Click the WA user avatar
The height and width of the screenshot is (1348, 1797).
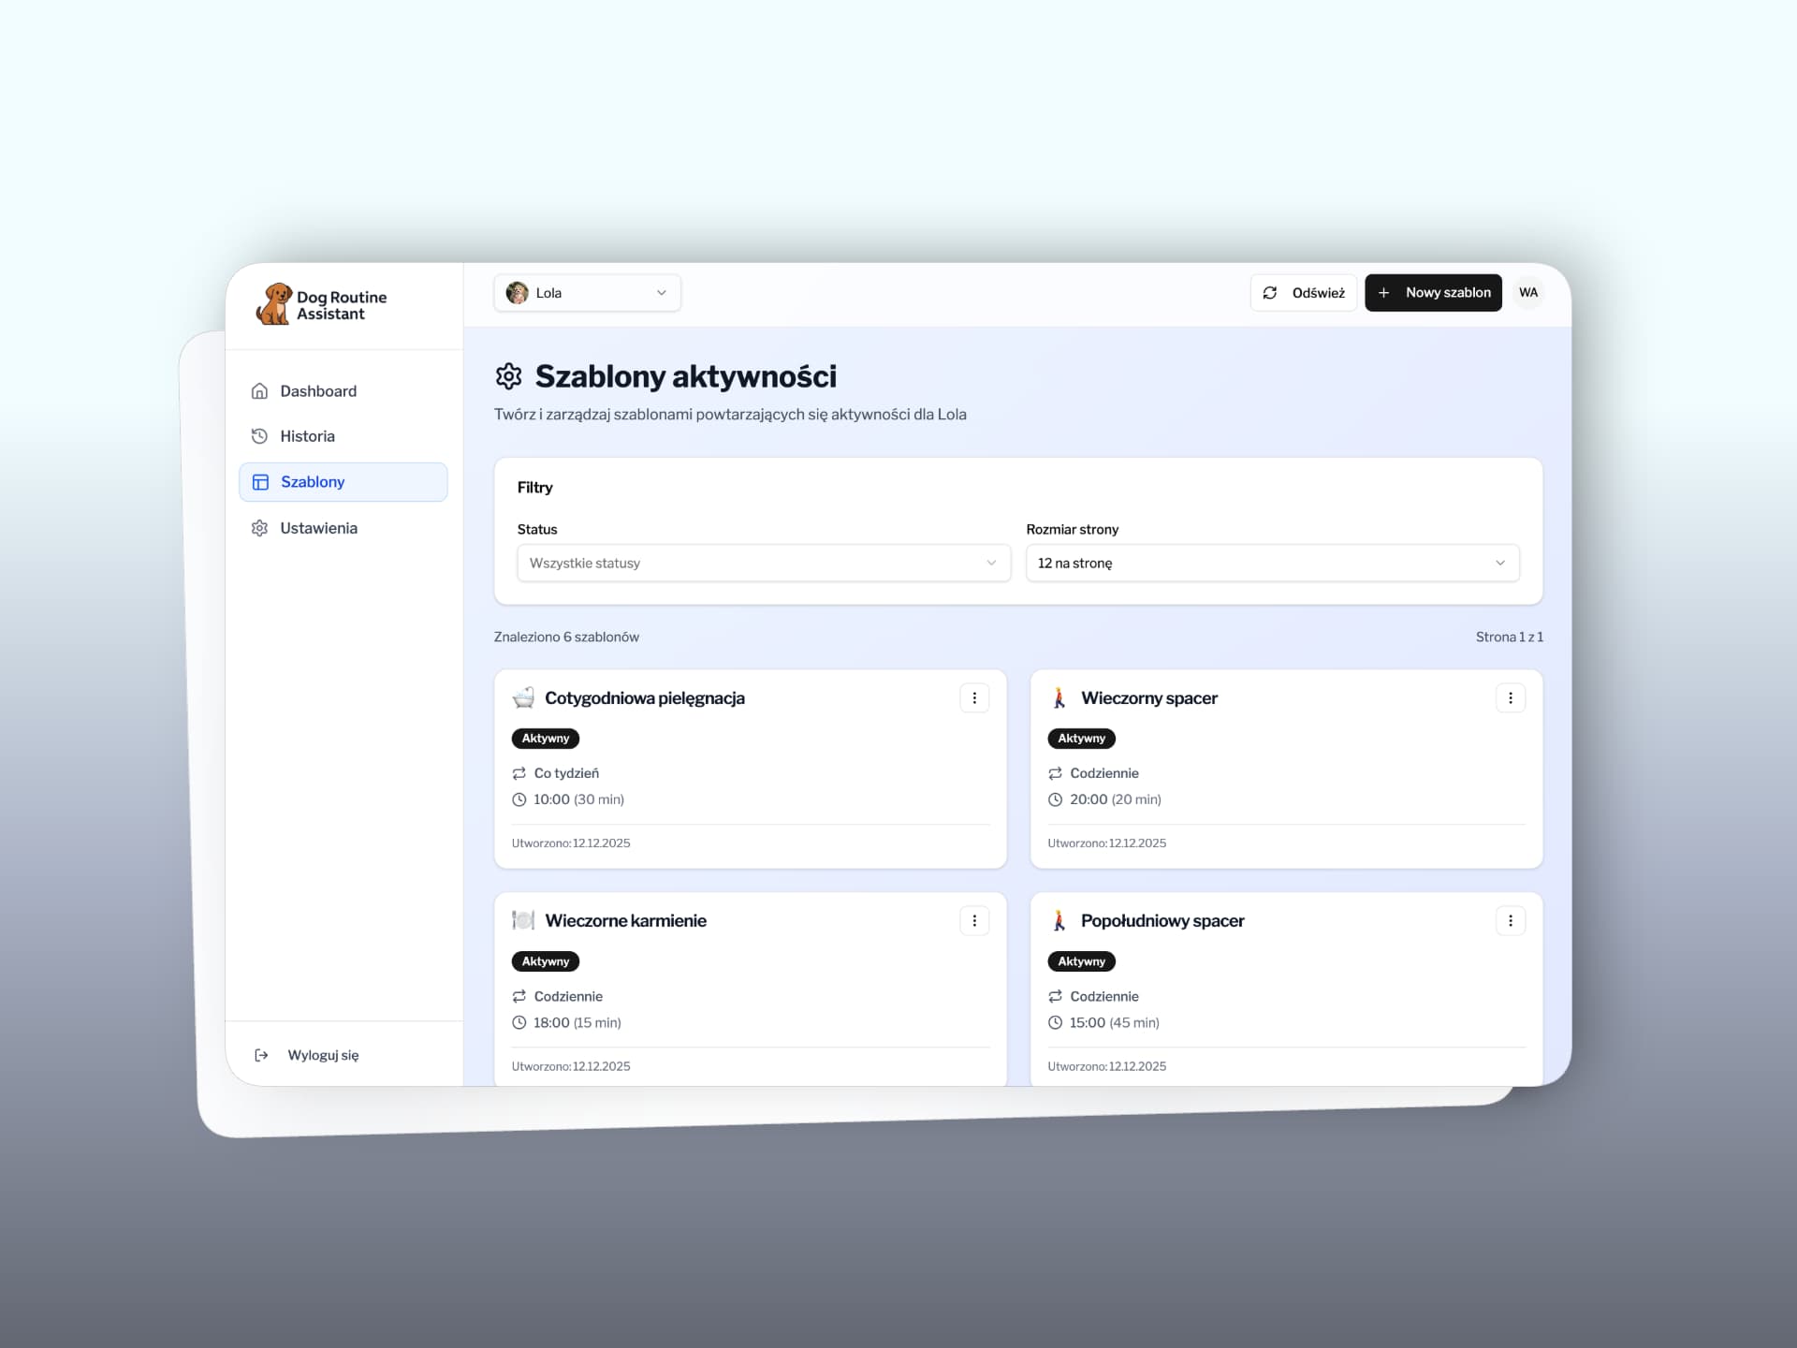[1528, 292]
